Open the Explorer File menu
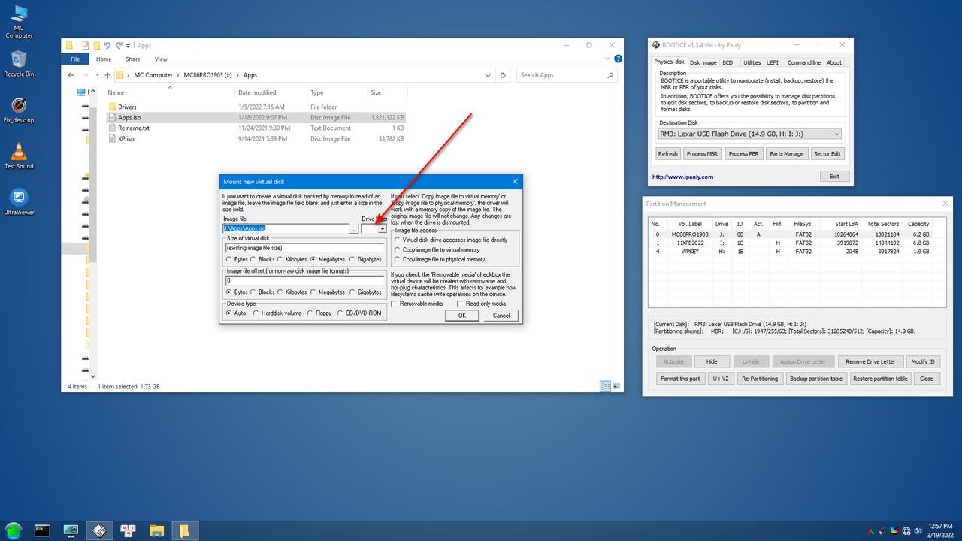This screenshot has width=962, height=541. click(x=75, y=59)
